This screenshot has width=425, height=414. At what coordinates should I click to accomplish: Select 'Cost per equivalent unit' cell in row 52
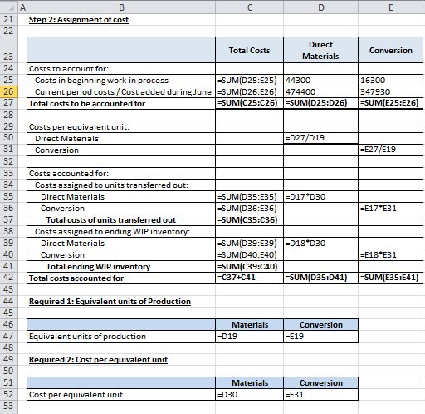pos(121,394)
